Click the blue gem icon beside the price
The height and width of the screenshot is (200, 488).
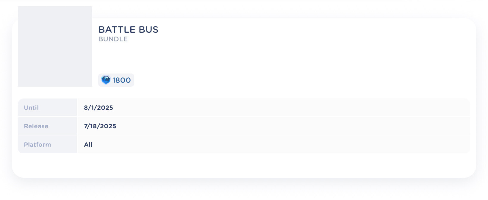coord(106,80)
